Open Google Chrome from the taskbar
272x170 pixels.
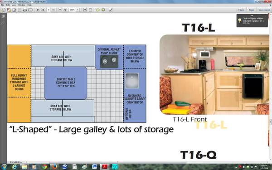pos(44,167)
